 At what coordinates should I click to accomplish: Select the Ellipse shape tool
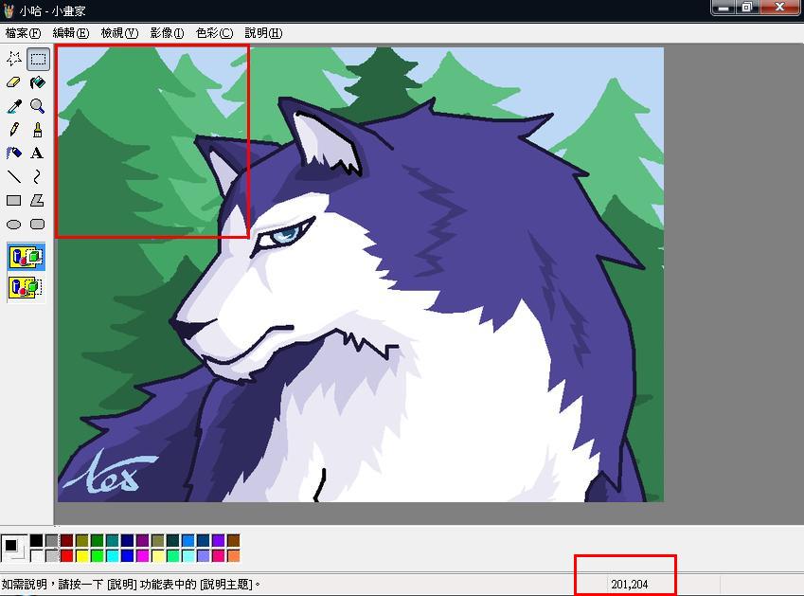(14, 225)
